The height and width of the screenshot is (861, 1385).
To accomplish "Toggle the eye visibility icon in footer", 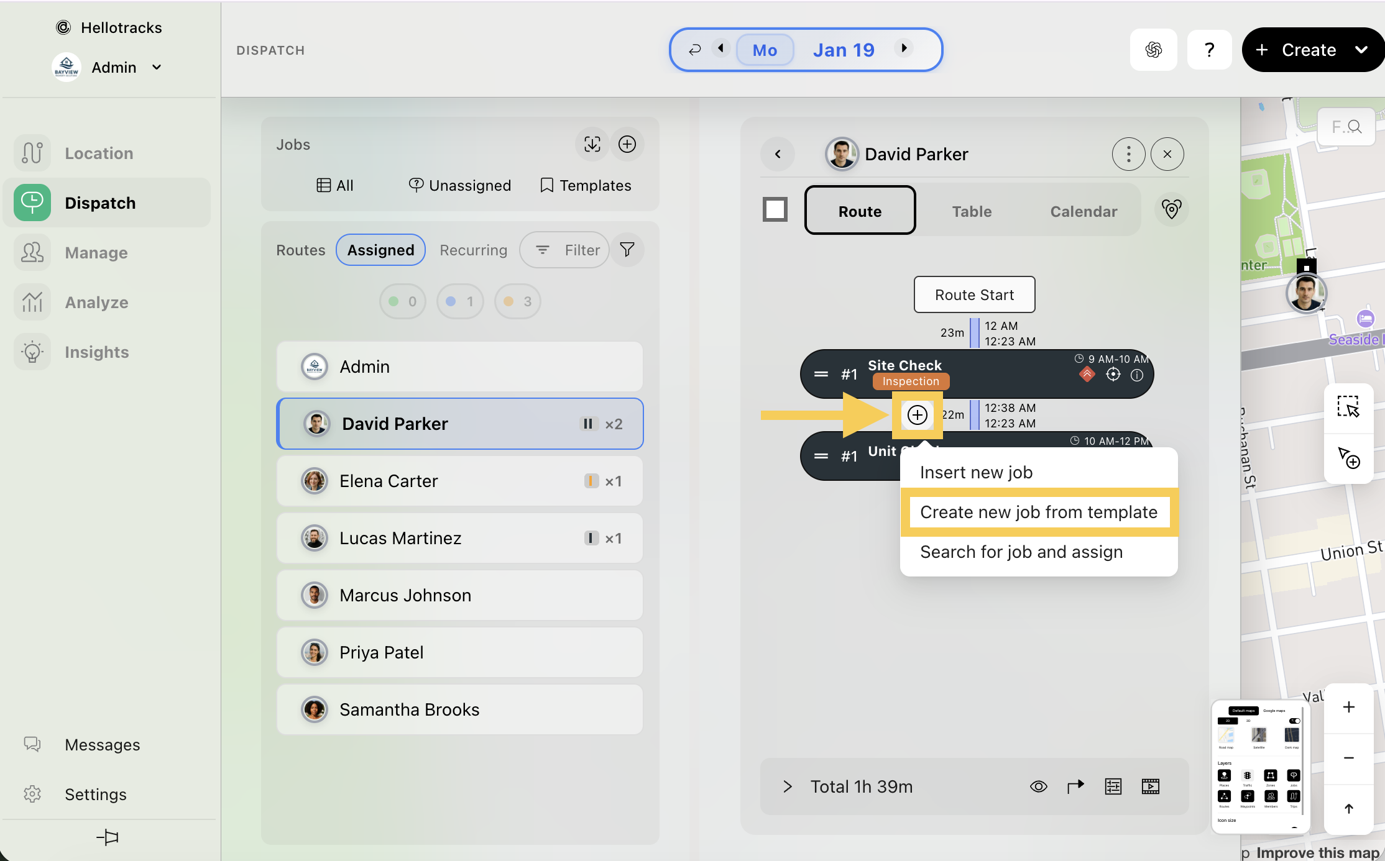I will [1038, 786].
